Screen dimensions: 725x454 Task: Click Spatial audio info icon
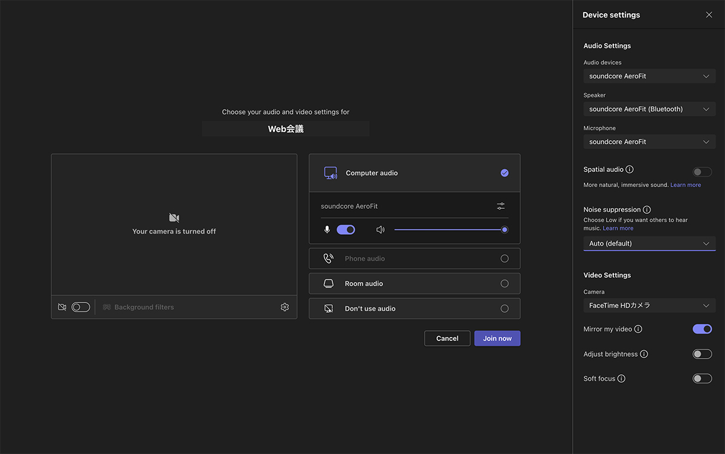point(630,170)
